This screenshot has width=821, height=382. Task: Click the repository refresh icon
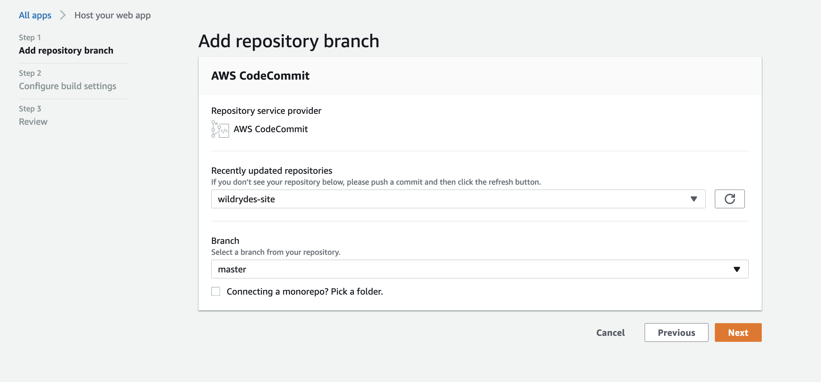click(730, 199)
